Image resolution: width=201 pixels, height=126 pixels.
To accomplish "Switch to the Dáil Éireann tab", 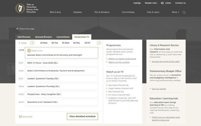I will 24,37.
